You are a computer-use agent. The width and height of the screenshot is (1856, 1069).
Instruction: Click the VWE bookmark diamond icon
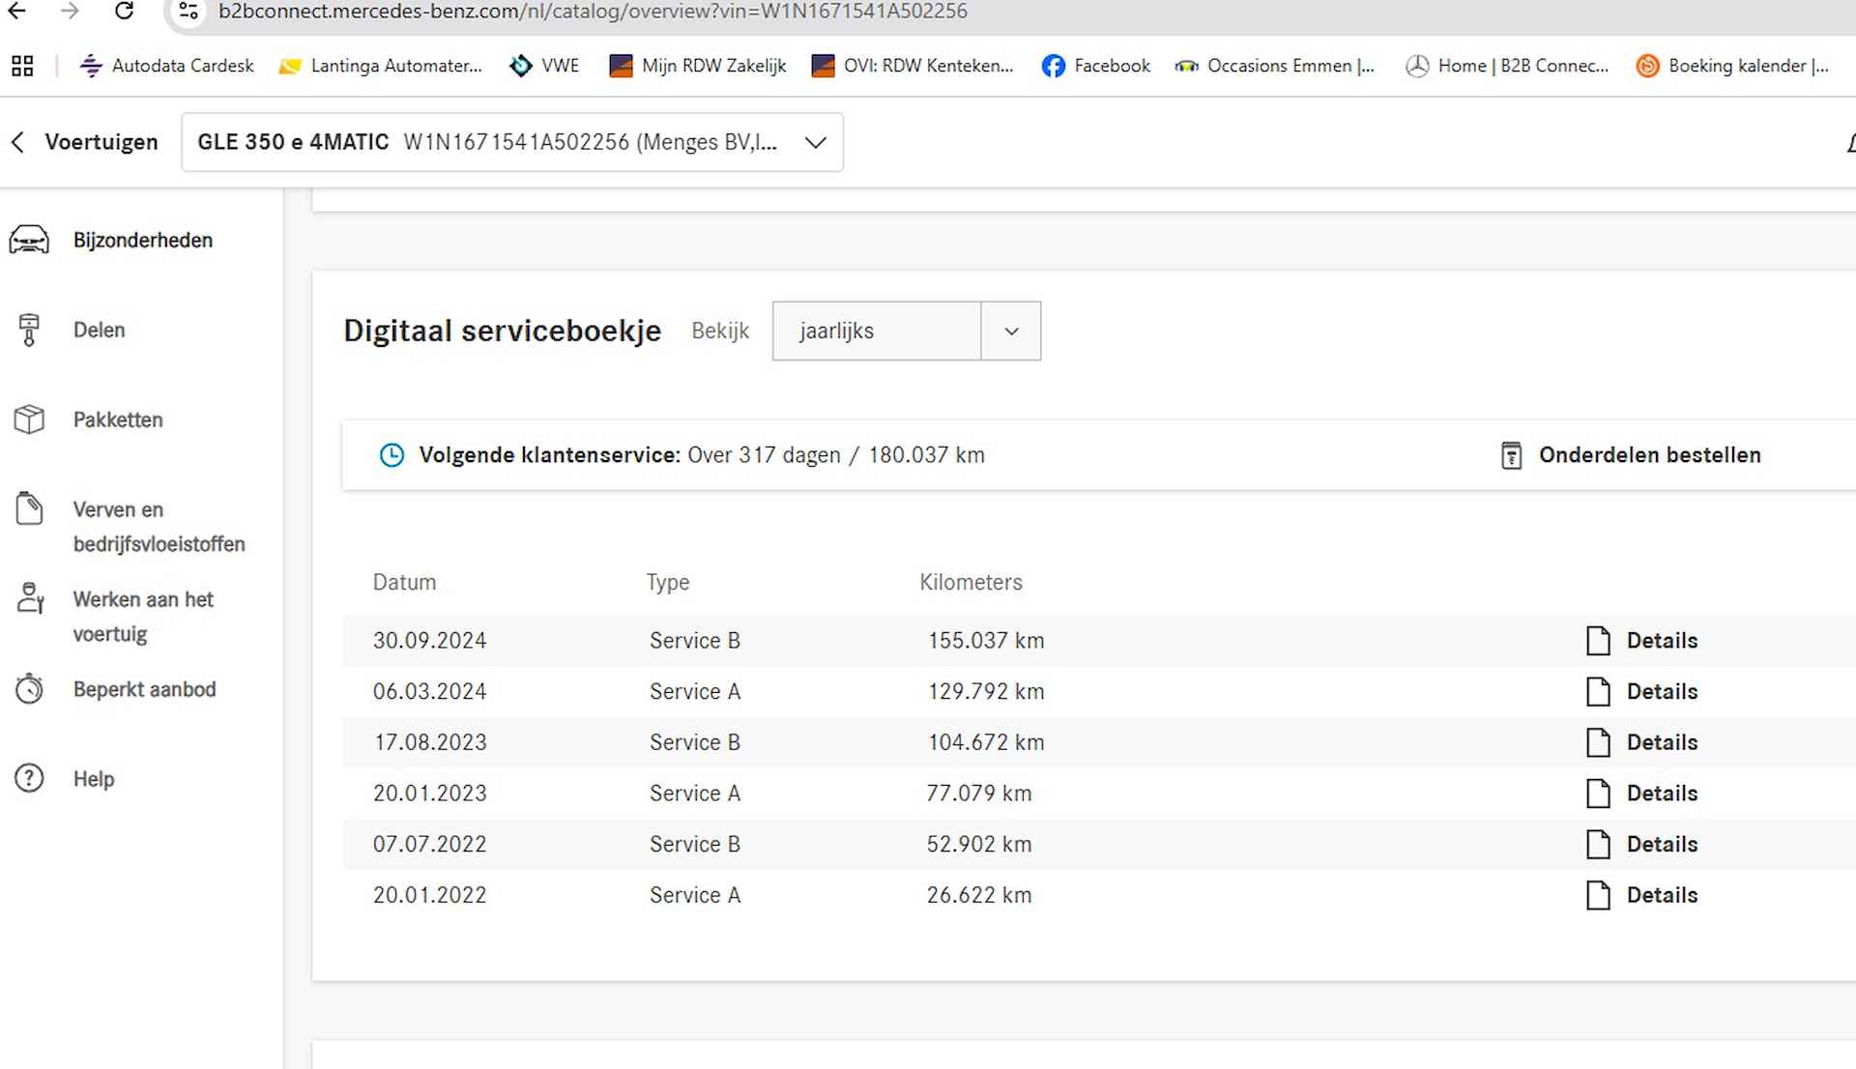[521, 66]
